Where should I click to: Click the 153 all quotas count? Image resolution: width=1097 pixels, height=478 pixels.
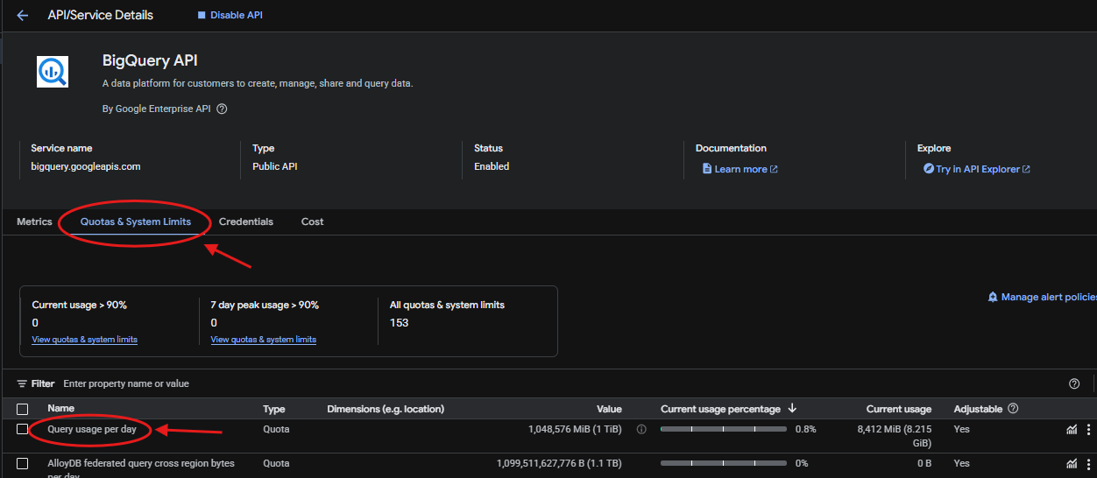399,322
